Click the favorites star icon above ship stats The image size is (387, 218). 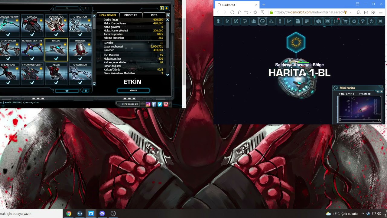tap(166, 8)
